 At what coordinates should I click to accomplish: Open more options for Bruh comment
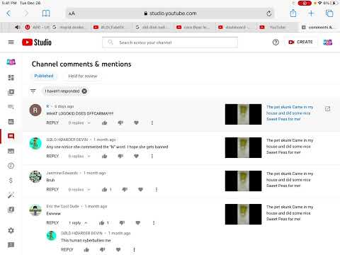(x=157, y=189)
